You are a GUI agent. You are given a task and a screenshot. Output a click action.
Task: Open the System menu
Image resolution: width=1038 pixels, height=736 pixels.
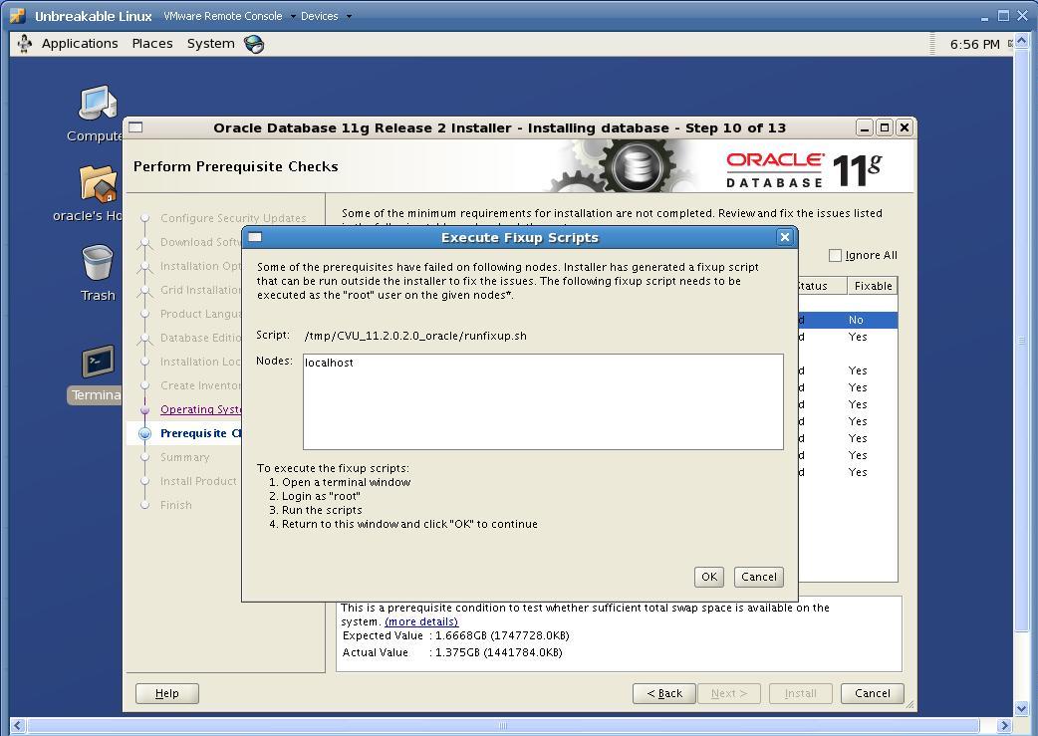[x=210, y=44]
